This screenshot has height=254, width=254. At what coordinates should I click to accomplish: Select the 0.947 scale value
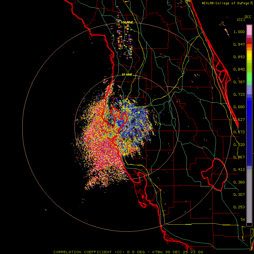coord(239,44)
